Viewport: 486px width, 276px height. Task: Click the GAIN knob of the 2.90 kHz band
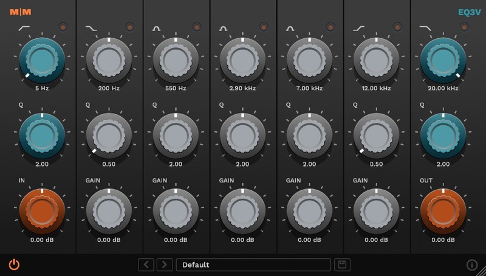point(242,212)
